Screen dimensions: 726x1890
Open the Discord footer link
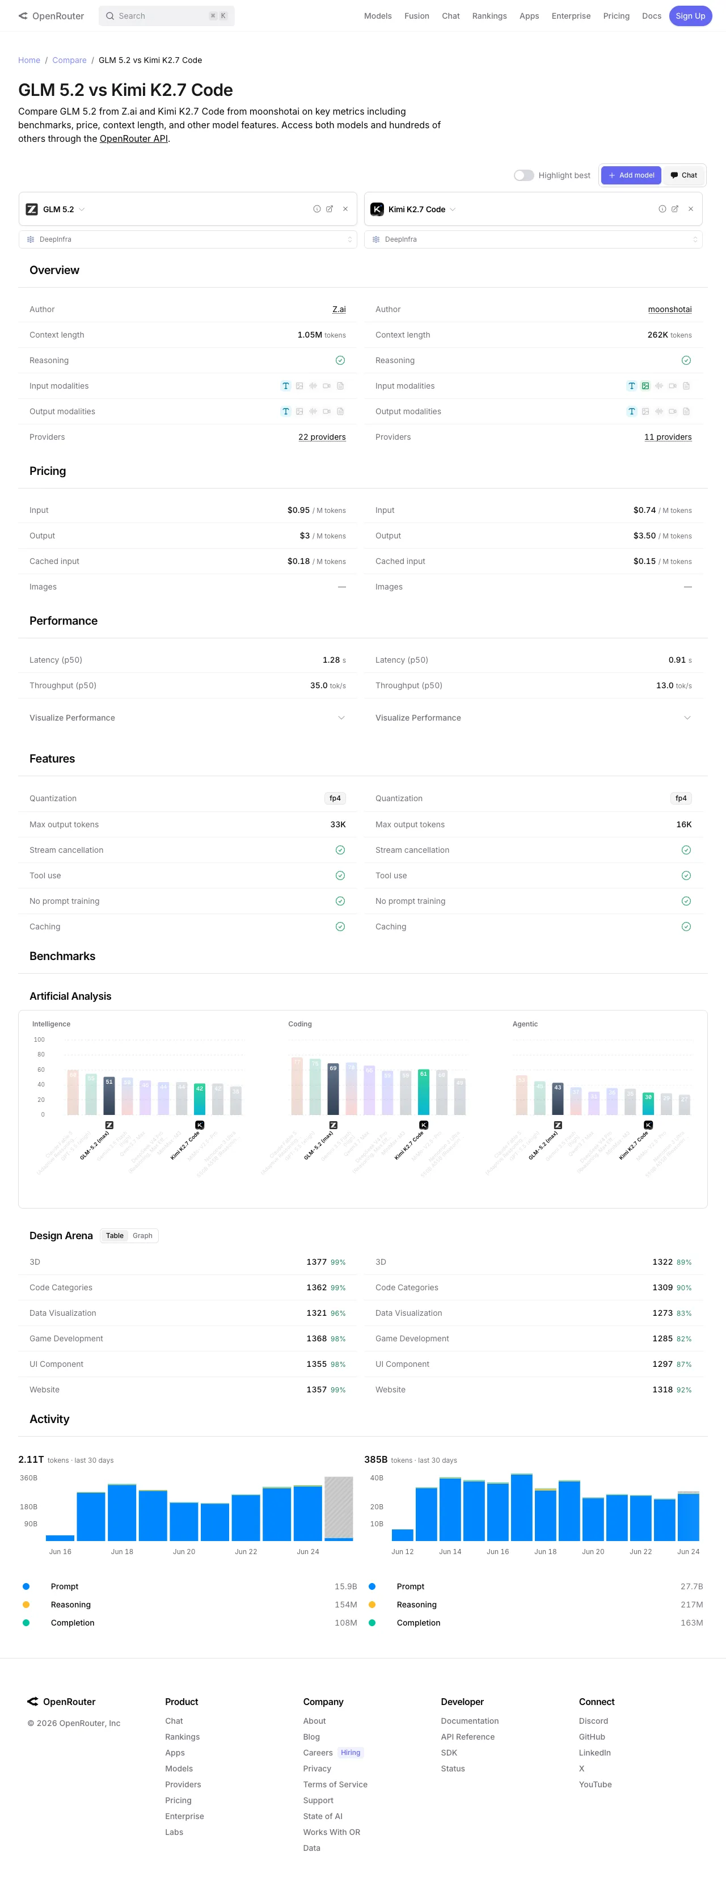(593, 1720)
